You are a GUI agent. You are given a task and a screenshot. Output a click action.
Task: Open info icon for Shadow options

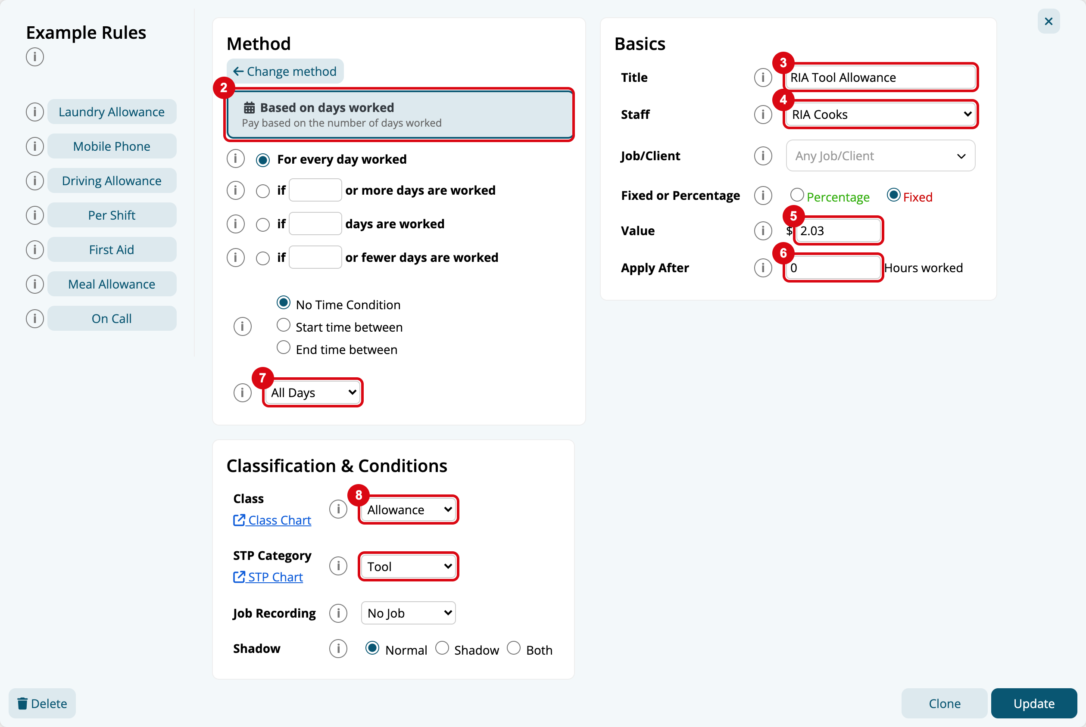tap(338, 649)
